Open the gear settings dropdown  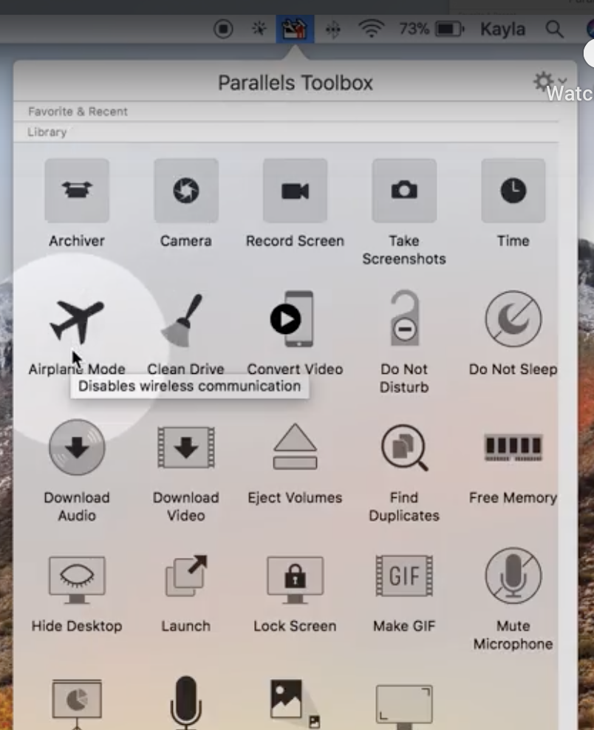coord(549,81)
